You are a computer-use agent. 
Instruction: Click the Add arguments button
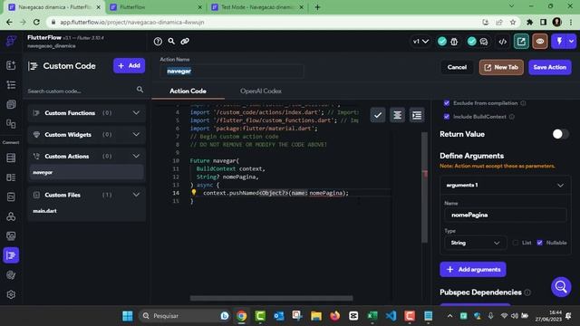pos(473,270)
